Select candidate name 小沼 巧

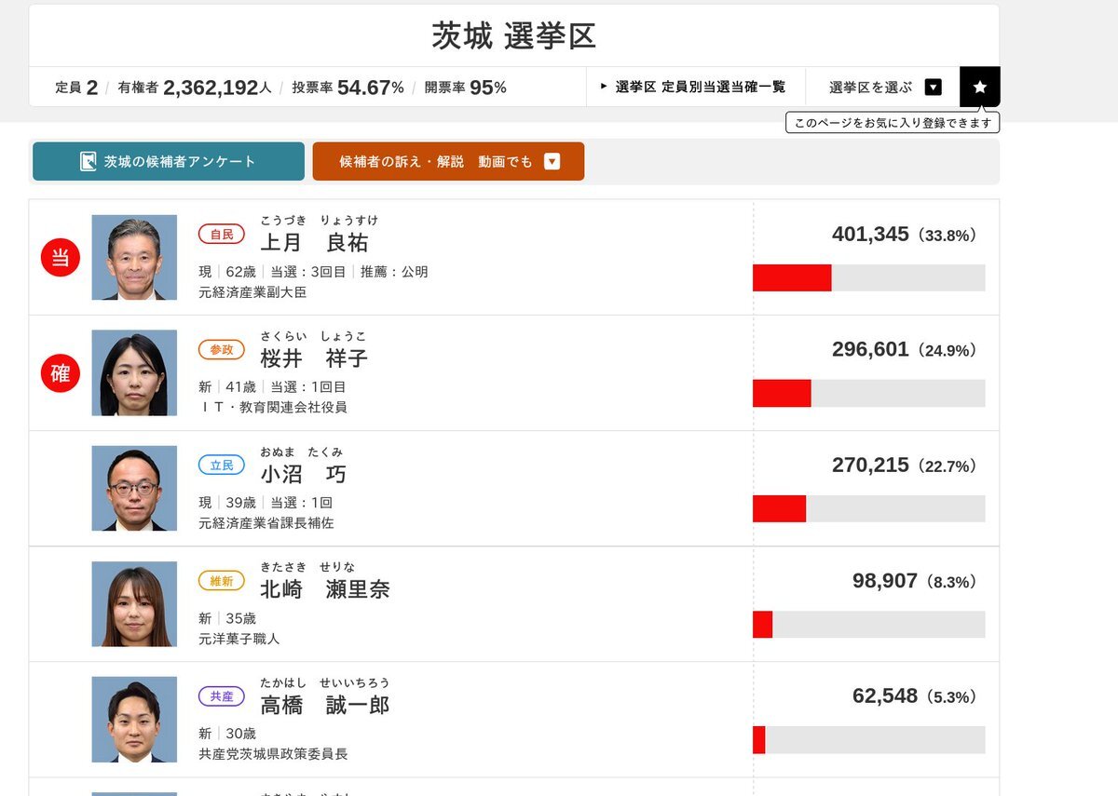[303, 474]
